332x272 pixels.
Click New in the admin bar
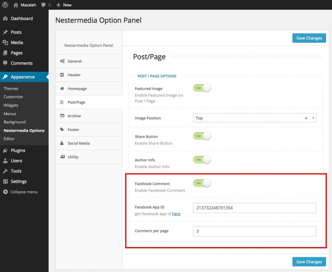pyautogui.click(x=67, y=5)
